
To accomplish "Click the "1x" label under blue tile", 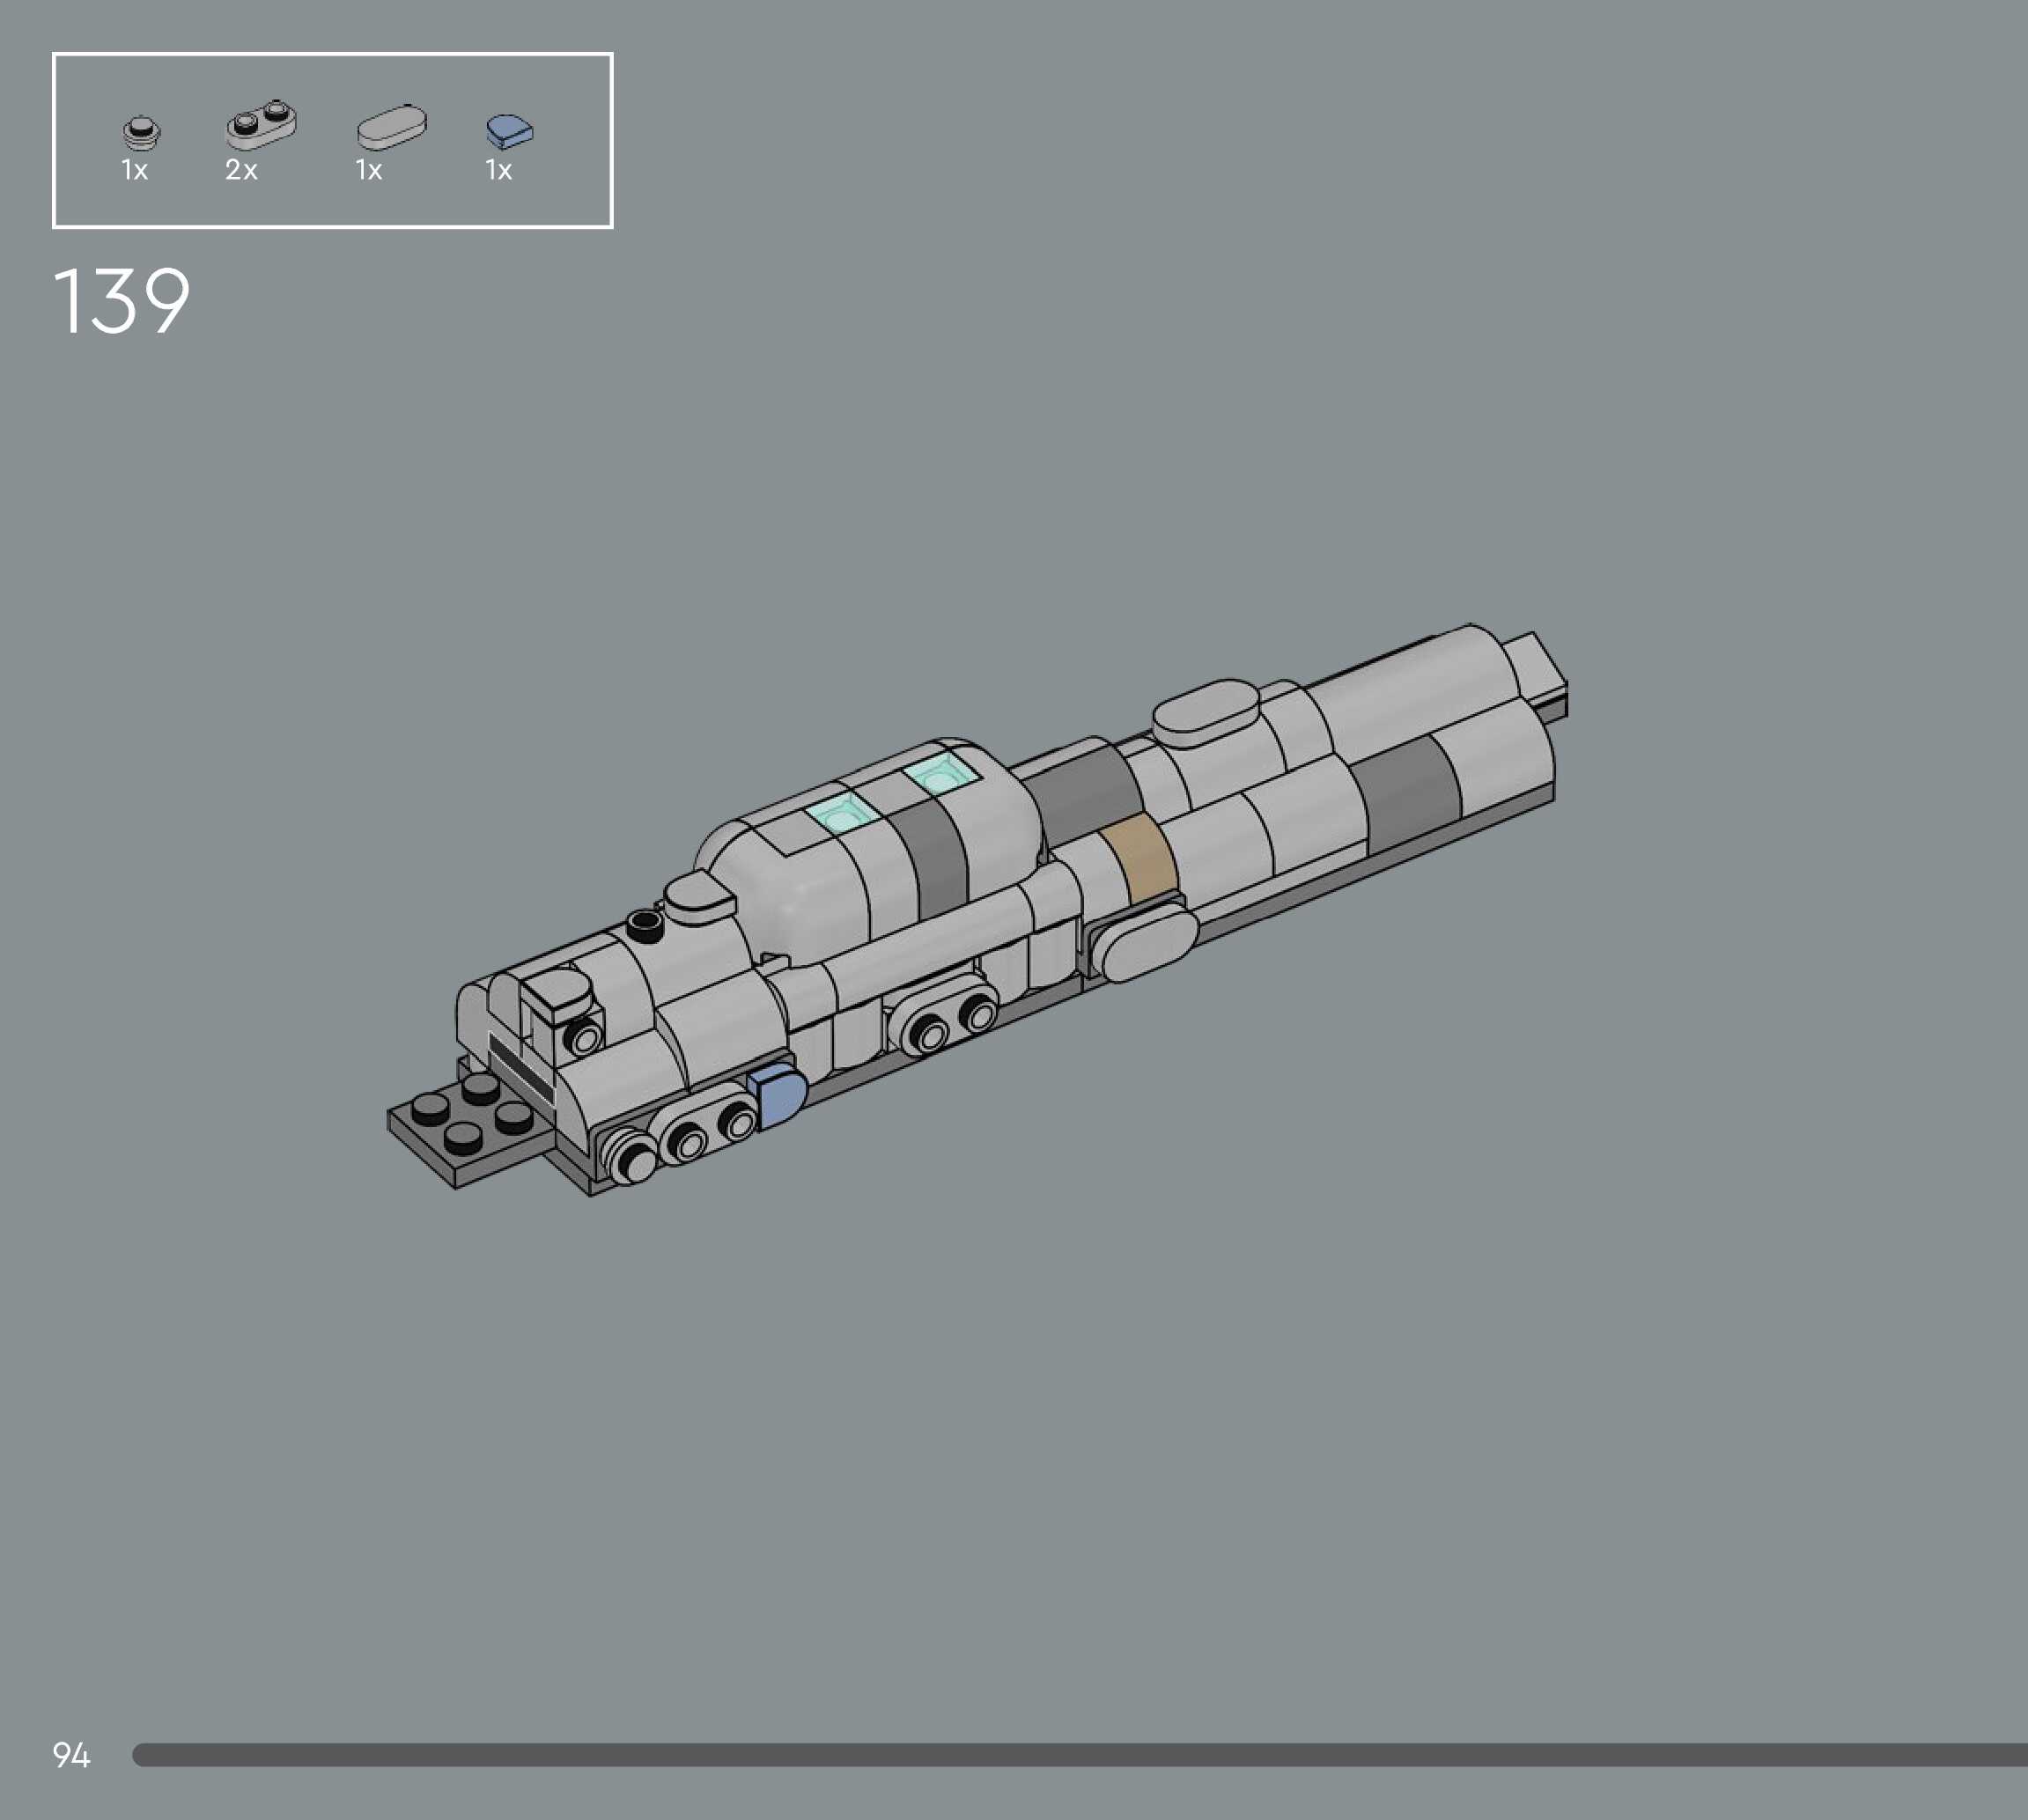I will coord(499,171).
